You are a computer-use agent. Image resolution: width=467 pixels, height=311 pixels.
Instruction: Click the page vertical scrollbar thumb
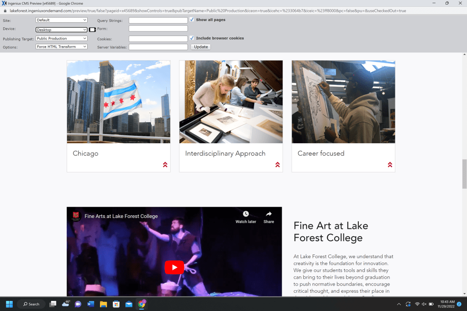click(464, 174)
